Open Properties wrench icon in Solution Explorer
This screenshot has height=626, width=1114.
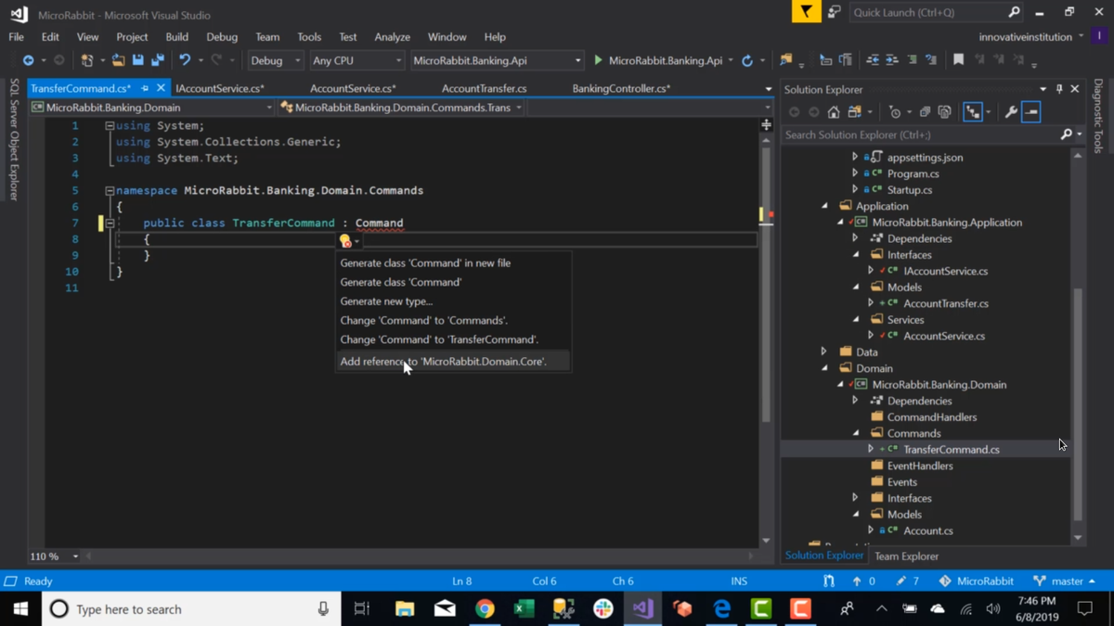pyautogui.click(x=1011, y=112)
